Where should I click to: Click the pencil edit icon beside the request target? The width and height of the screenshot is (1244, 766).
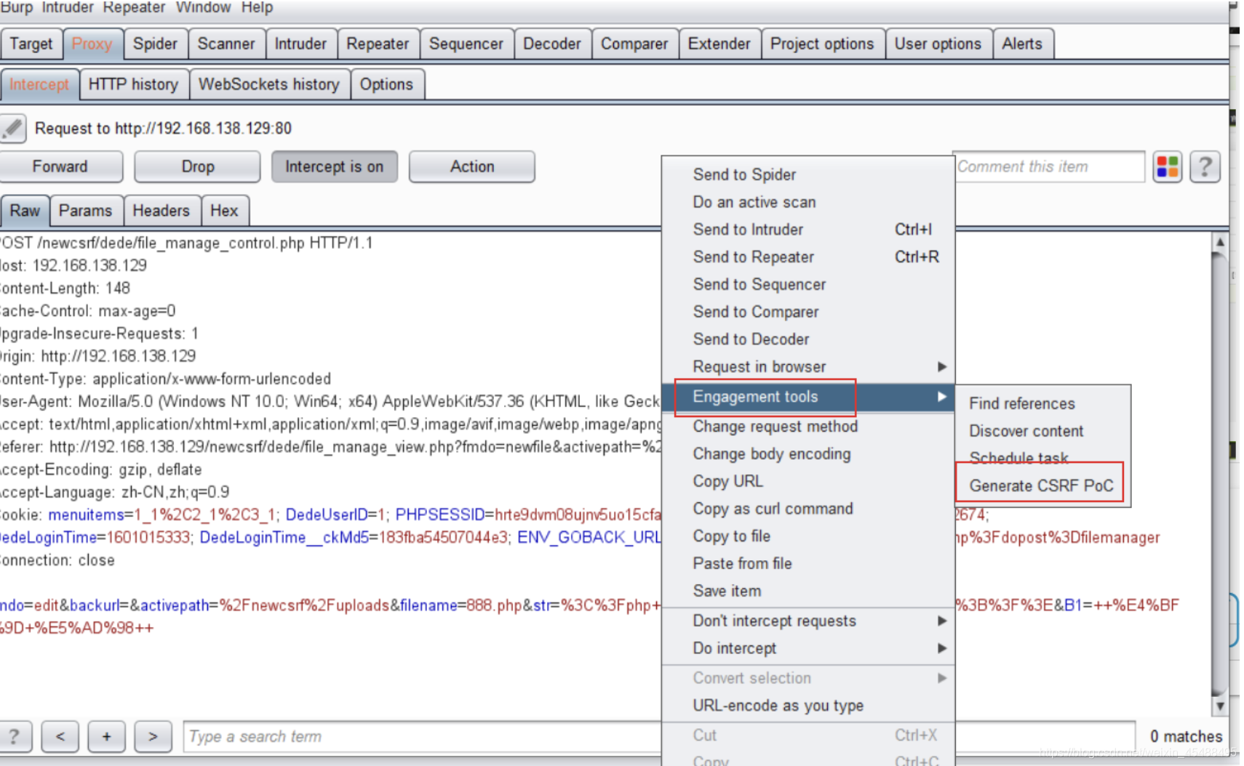(12, 129)
